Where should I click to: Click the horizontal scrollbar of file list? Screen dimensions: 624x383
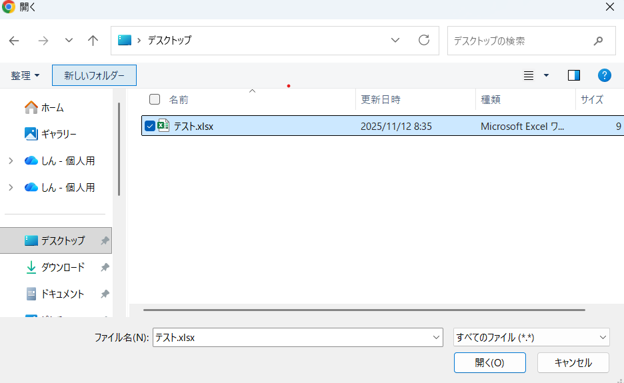click(x=363, y=310)
